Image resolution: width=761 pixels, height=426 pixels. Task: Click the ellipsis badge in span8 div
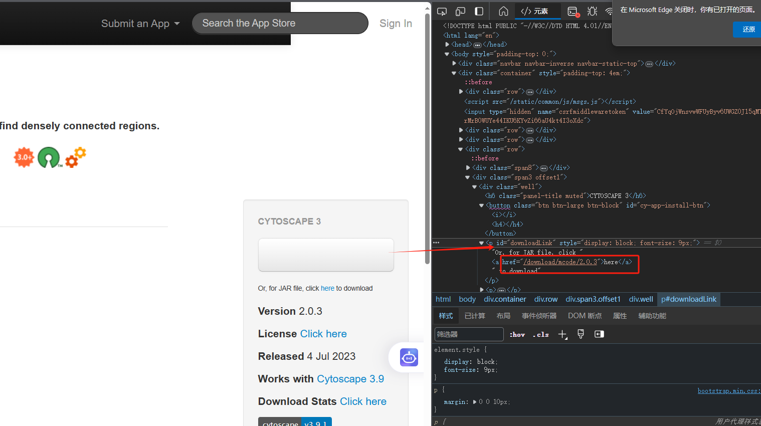click(x=544, y=168)
